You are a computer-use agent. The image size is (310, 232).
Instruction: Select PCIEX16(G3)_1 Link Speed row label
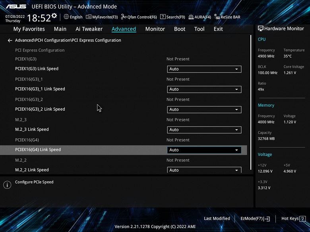click(x=40, y=89)
